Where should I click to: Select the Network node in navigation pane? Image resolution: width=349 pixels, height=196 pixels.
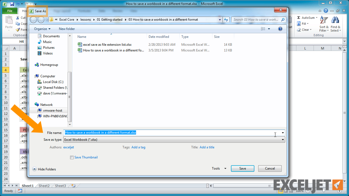[x=46, y=105]
